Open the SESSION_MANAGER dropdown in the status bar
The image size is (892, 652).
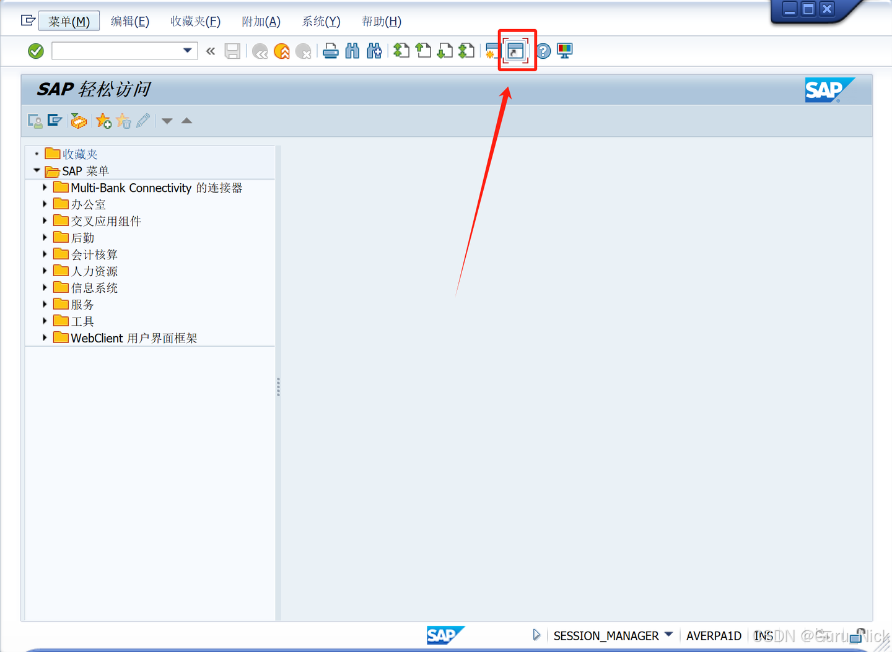coord(668,635)
